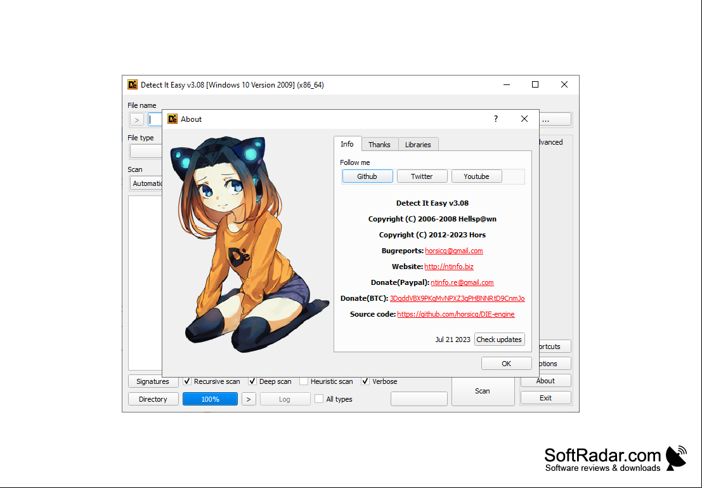Image resolution: width=702 pixels, height=488 pixels.
Task: Click the About button in main window
Action: [545, 381]
